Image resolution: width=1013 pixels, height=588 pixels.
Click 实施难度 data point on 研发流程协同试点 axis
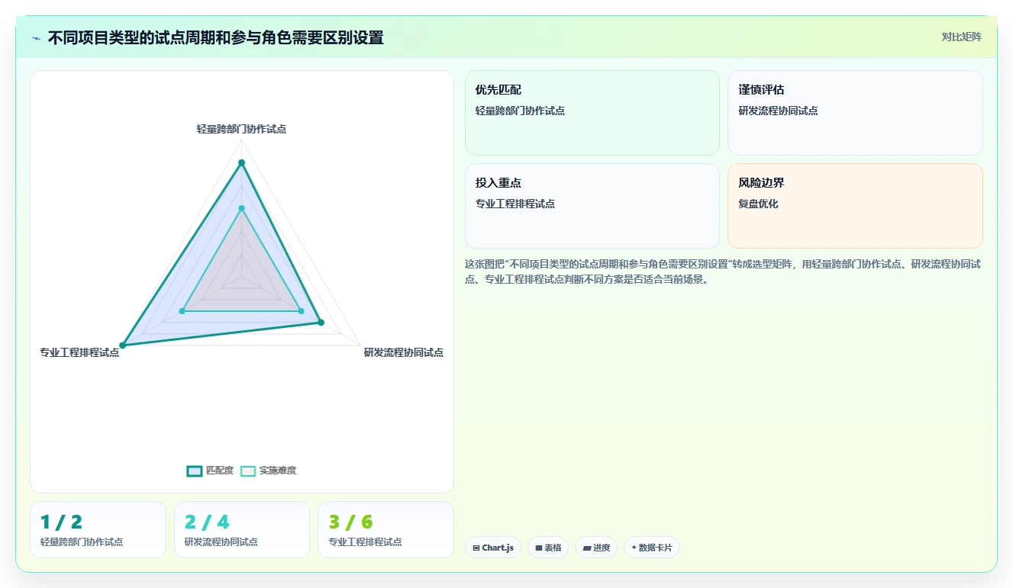tap(301, 311)
